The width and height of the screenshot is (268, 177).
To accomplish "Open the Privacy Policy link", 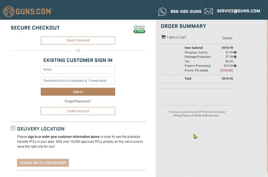I will (x=181, y=115).
